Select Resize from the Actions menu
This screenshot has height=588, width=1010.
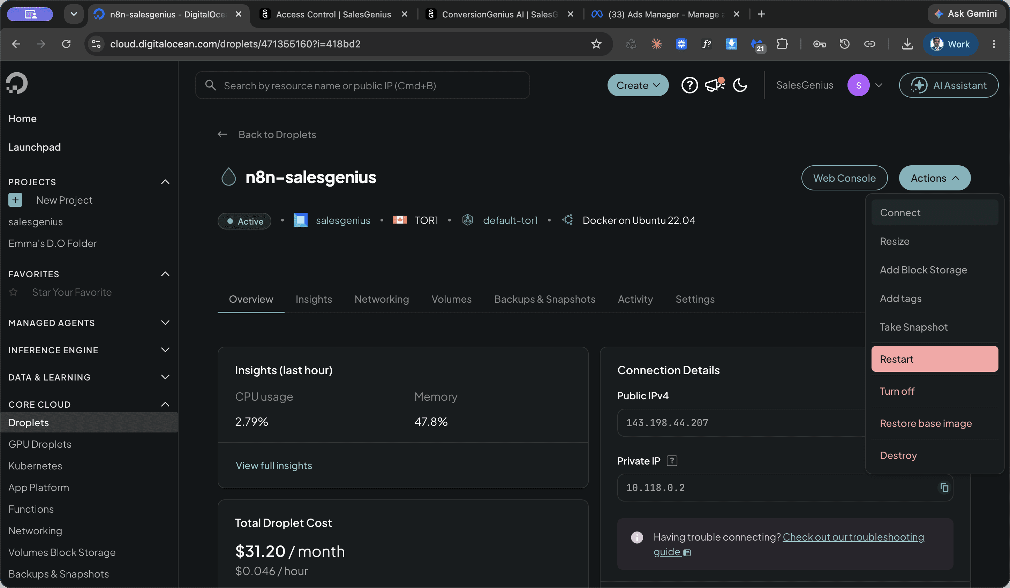[x=934, y=241]
